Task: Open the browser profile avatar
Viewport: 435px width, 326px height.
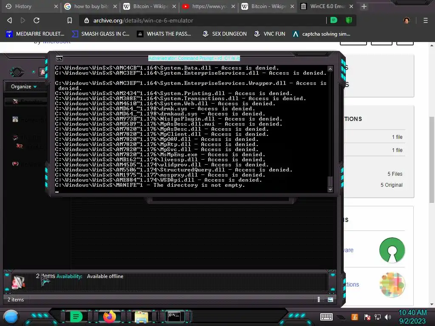Action: point(407,20)
